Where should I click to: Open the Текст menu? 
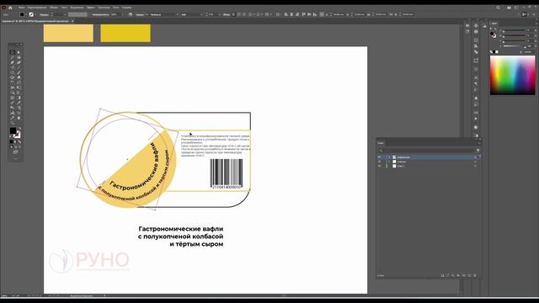tap(64, 8)
